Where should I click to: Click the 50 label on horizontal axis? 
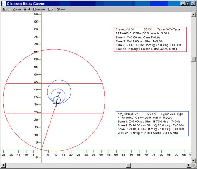[116, 155]
